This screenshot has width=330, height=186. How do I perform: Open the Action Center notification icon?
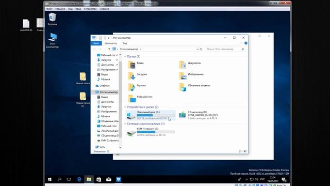284,180
